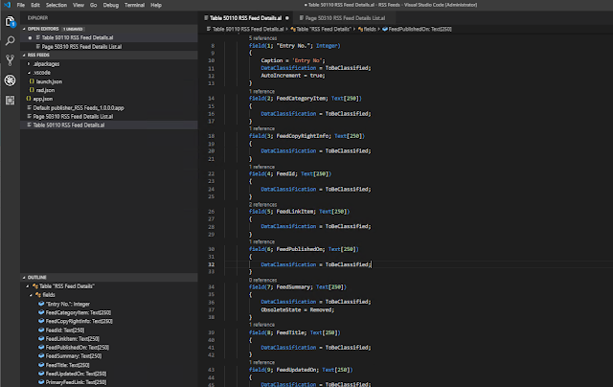
Task: Click "5 references" code lens above field 1
Action: click(262, 38)
